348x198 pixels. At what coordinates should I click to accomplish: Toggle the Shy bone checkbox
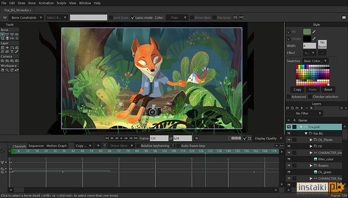[214, 18]
